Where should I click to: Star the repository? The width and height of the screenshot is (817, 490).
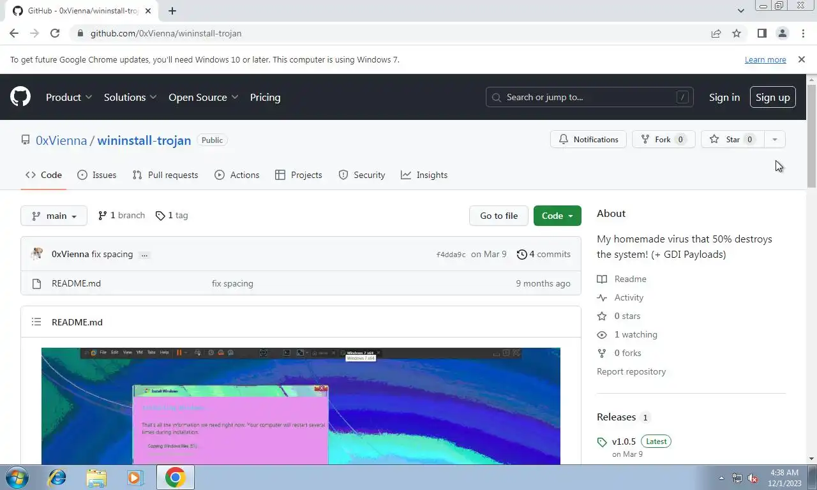pyautogui.click(x=732, y=139)
